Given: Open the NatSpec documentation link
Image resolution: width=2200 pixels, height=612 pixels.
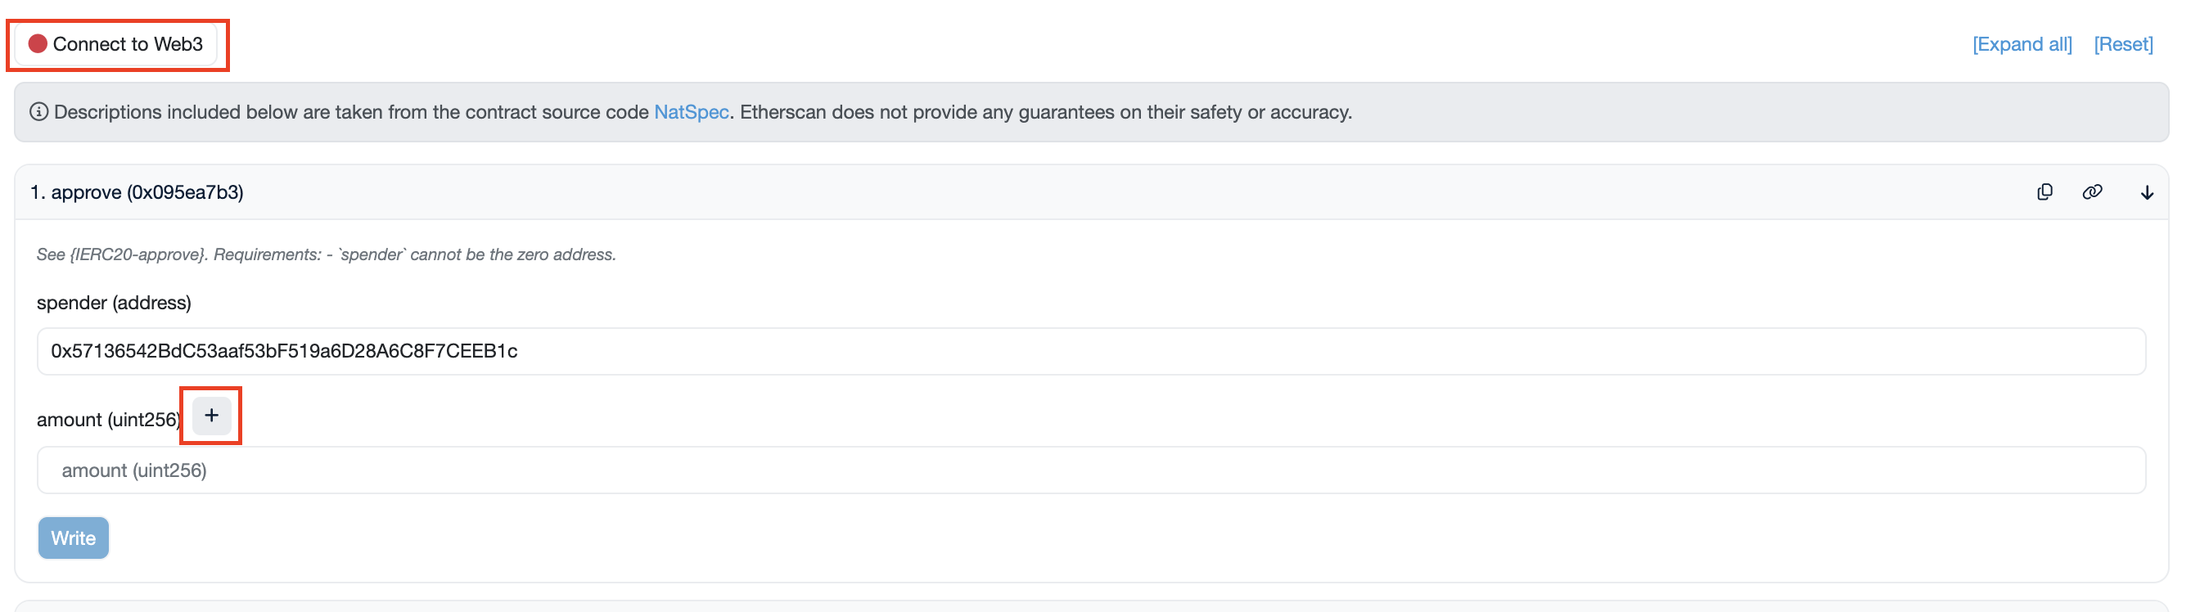Looking at the screenshot, I should (690, 113).
